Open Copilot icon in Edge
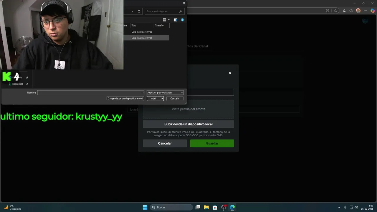Image resolution: width=377 pixels, height=212 pixels. coord(373,11)
